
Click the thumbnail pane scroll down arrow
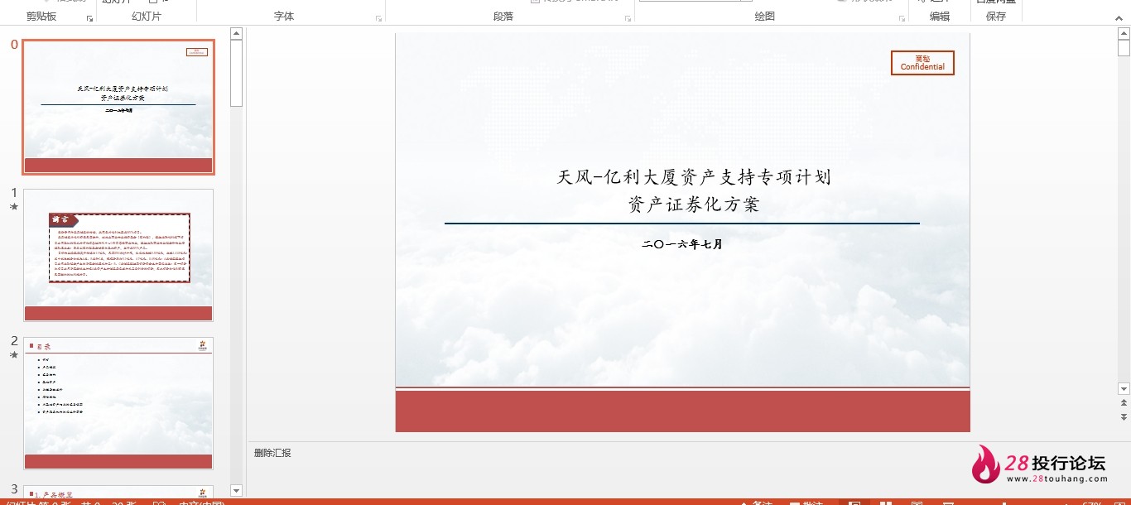click(236, 491)
